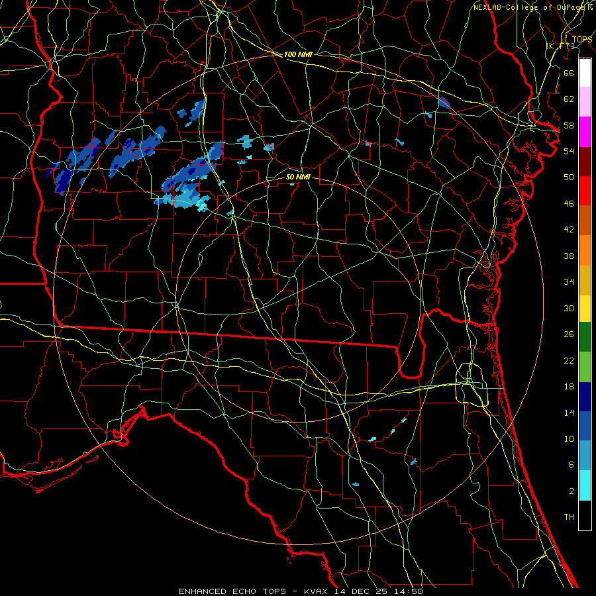Click the '14:50' timestamp
Screen dimensions: 596x596
pos(409,591)
